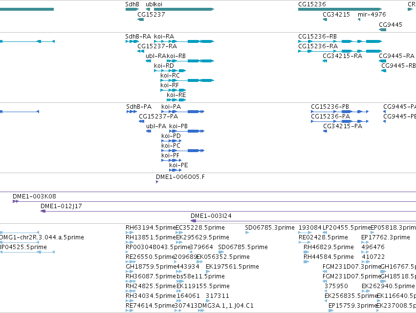Click the koi-PC protein feature

[x=183, y=151]
